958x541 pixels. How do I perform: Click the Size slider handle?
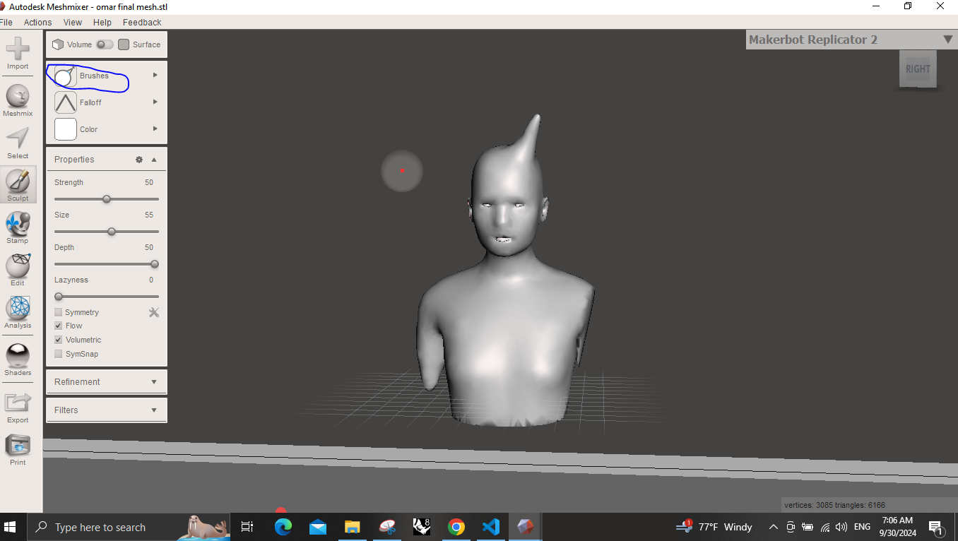pyautogui.click(x=112, y=232)
